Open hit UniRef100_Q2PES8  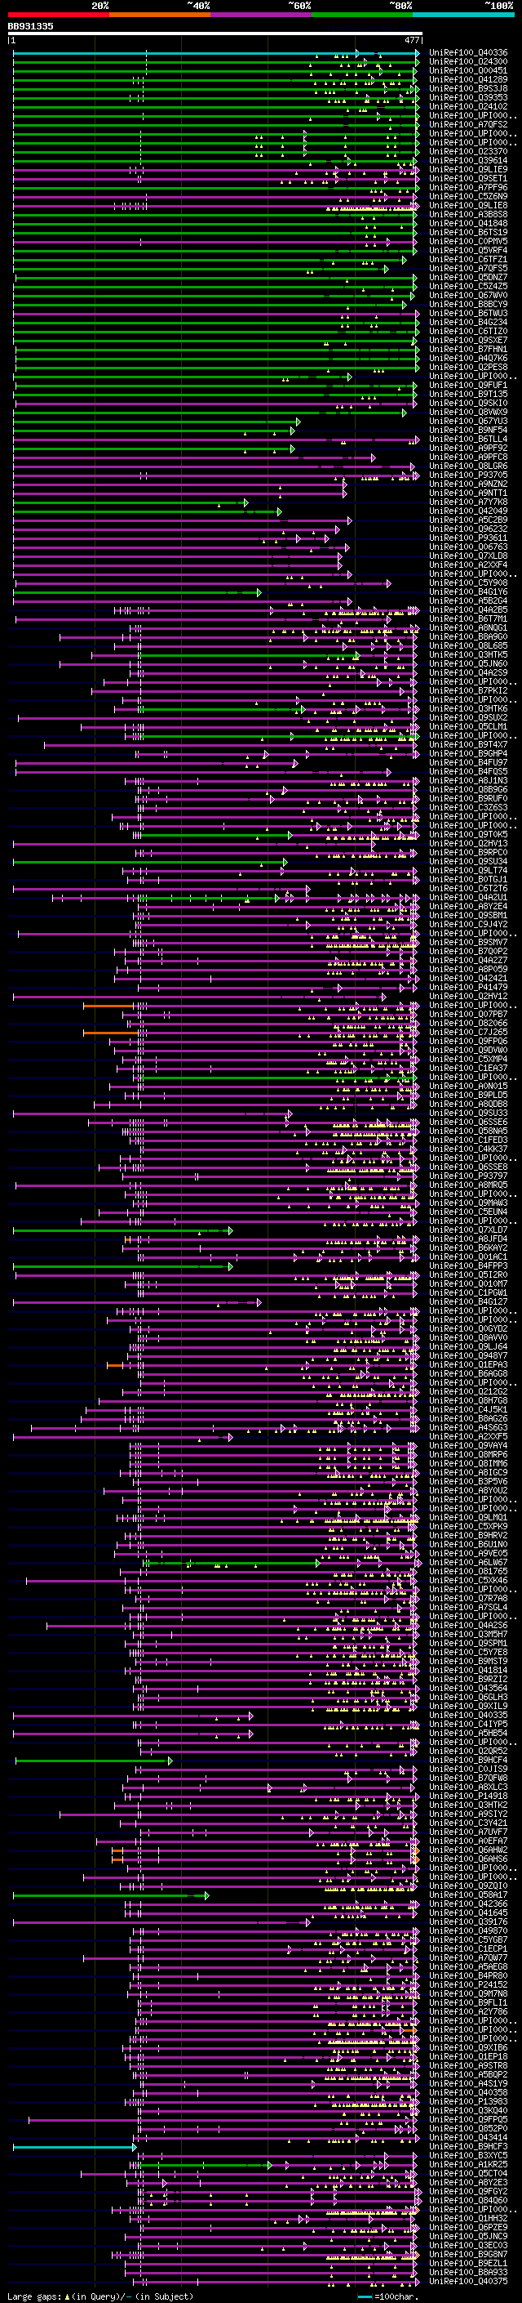click(x=468, y=368)
